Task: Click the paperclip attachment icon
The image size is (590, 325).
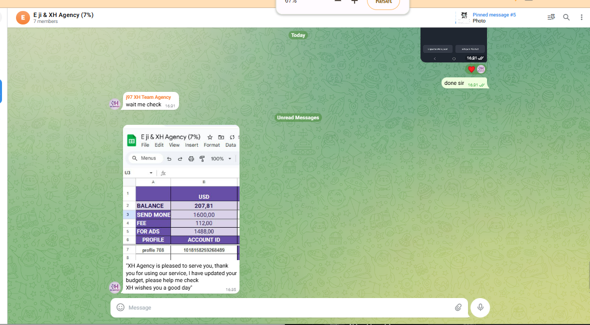Action: (x=458, y=308)
